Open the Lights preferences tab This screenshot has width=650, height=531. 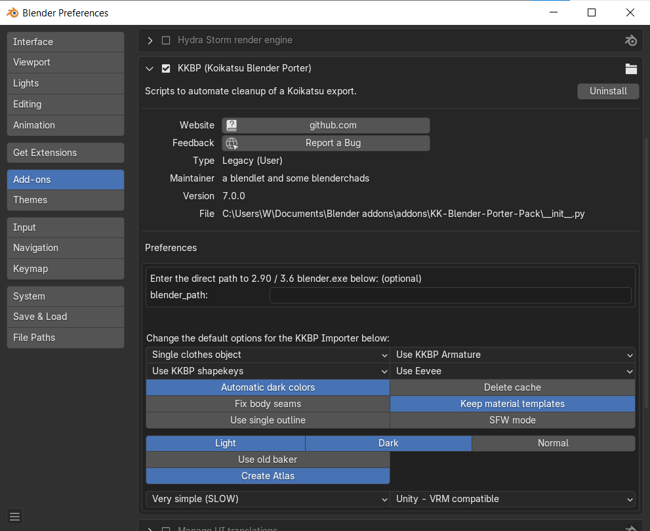[x=66, y=83]
